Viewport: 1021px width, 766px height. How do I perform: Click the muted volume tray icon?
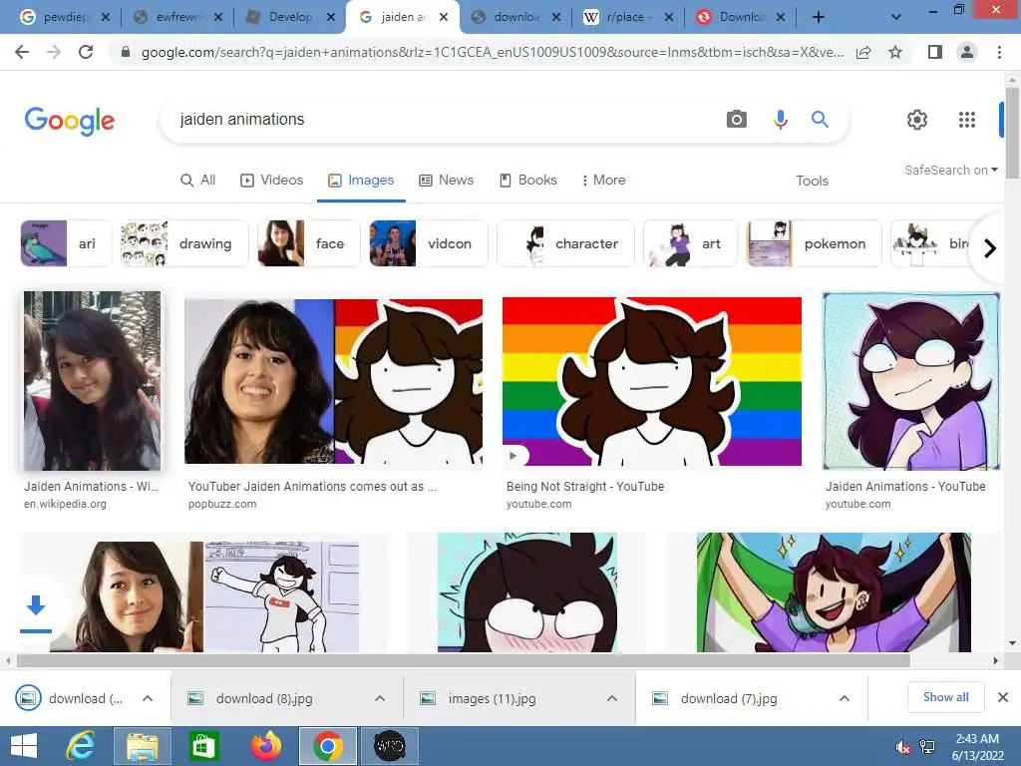[902, 748]
